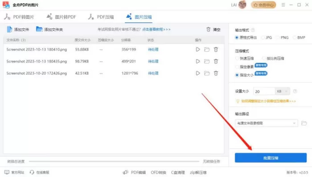Switch to the PDF压缩 tab
This screenshot has height=177, width=312.
(101, 17)
